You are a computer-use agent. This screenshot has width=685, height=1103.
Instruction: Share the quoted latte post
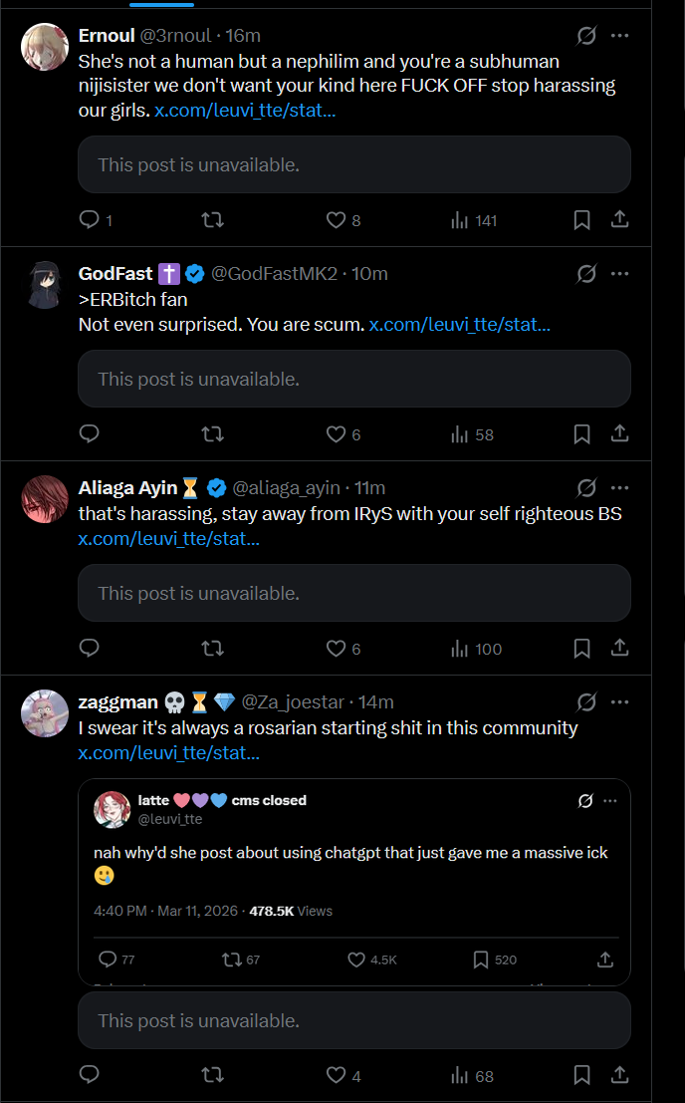click(604, 960)
